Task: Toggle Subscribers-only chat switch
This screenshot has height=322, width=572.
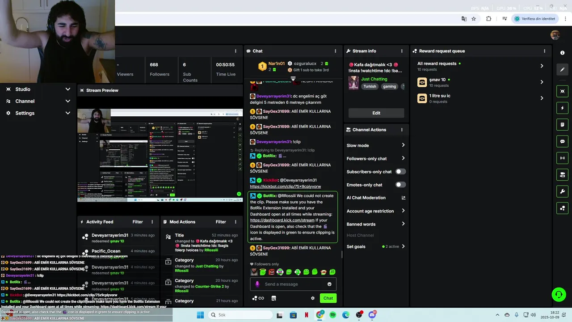Action: click(400, 172)
